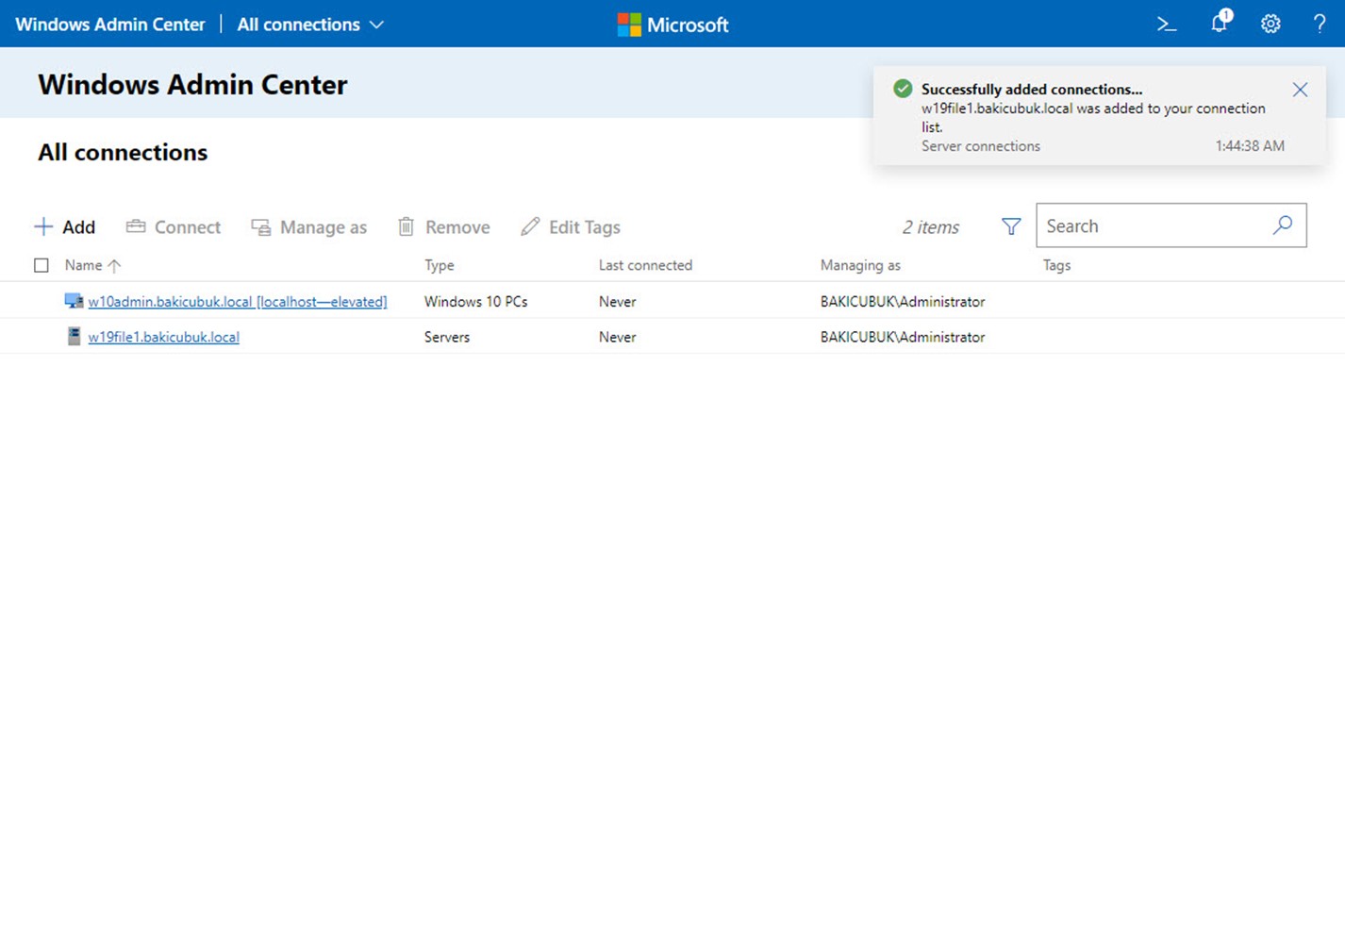Click the green success checkmark icon
Viewport: 1345px width, 934px height.
[x=903, y=89]
